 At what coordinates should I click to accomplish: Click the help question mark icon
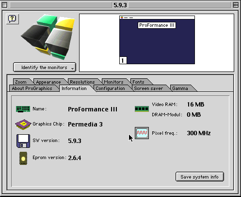(12, 19)
